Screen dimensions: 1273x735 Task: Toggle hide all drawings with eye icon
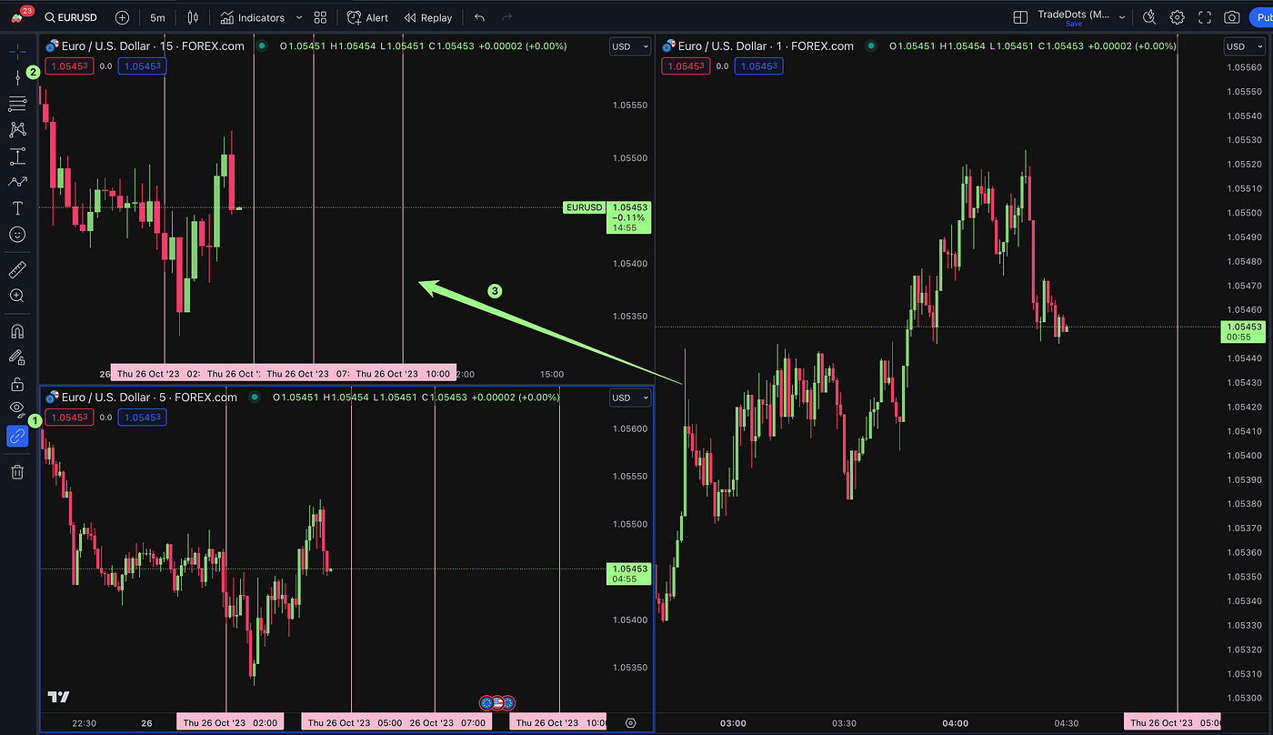[x=16, y=408]
